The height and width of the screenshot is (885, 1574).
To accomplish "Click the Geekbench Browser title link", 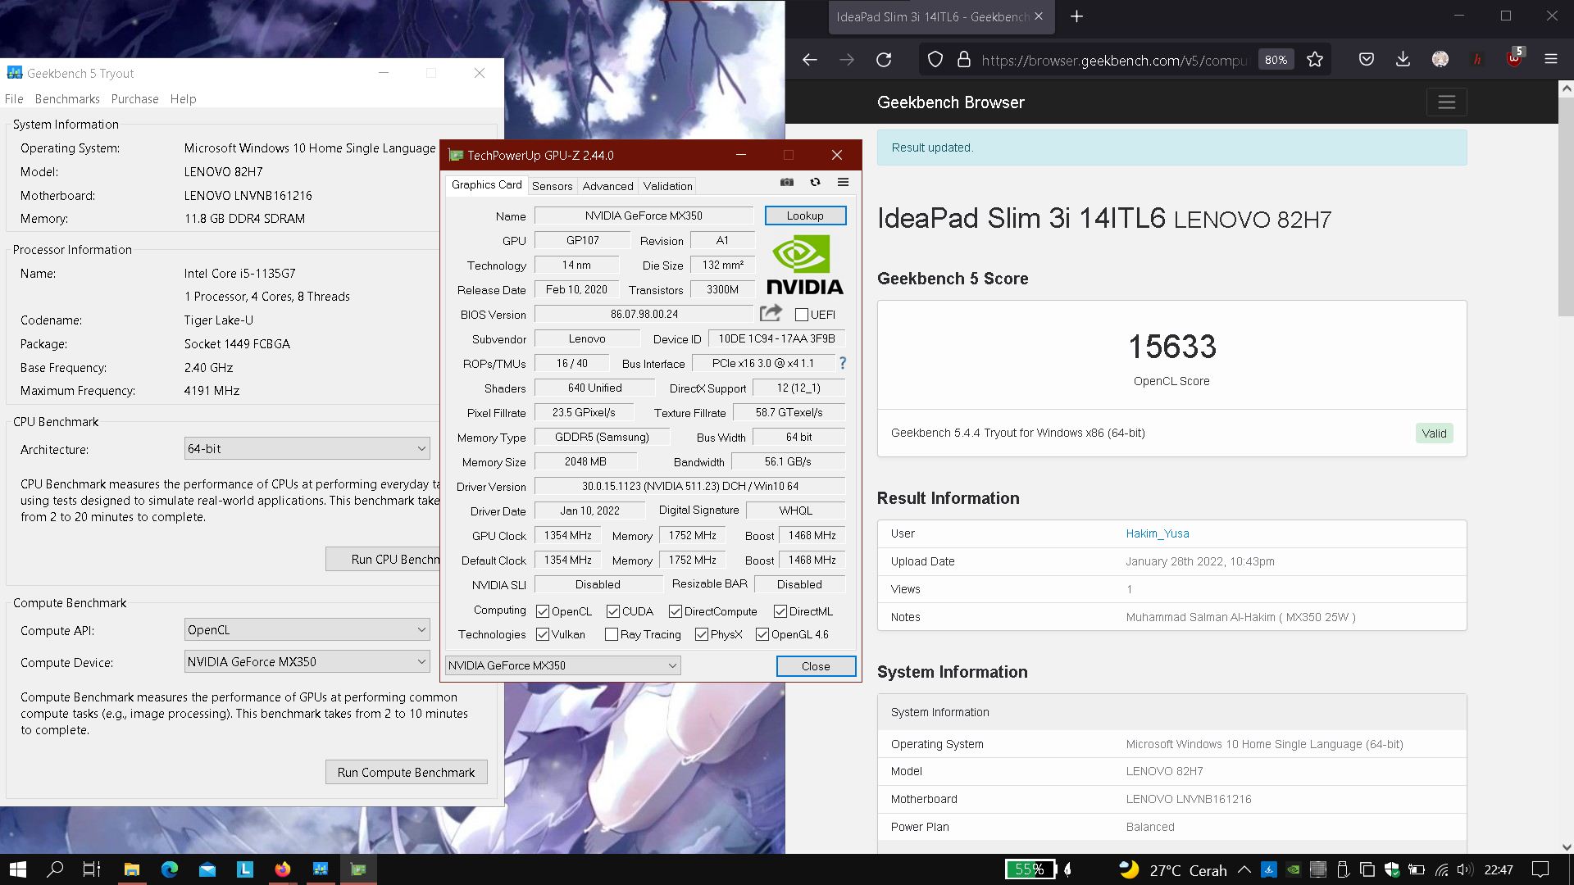I will click(950, 102).
